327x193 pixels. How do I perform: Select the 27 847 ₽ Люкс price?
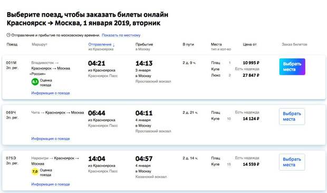[251, 75]
